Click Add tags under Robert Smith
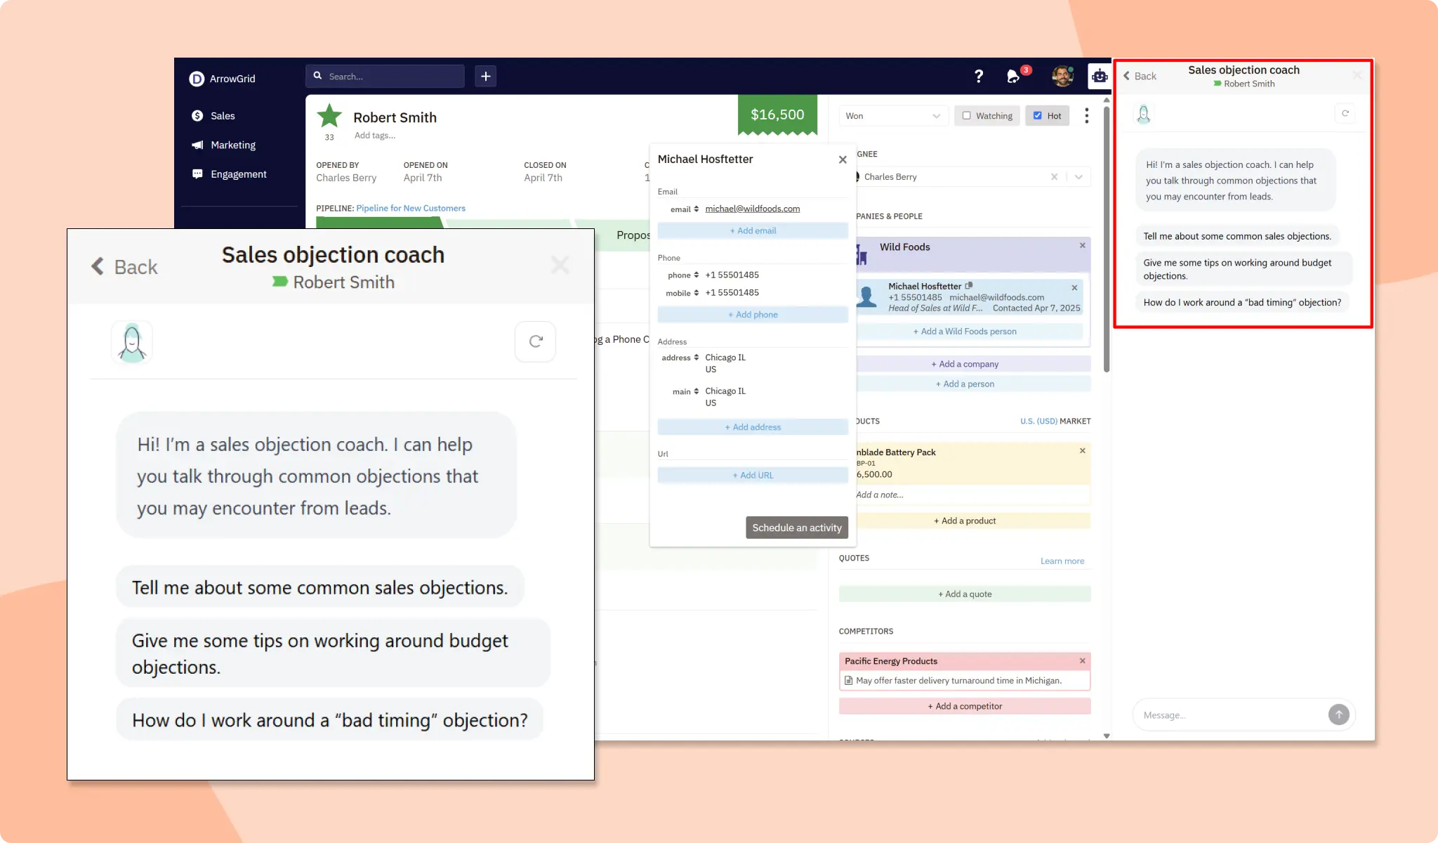Viewport: 1438px width, 843px height. tap(375, 135)
